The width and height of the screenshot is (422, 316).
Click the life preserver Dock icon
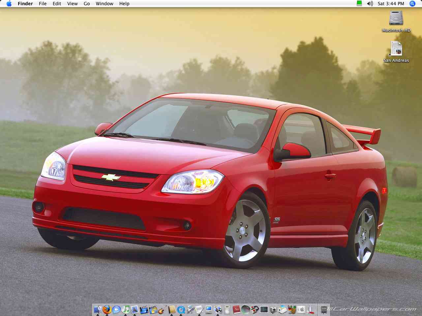point(255,309)
